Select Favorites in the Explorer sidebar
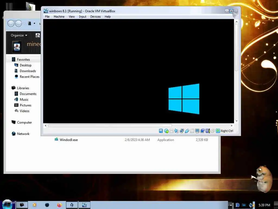 [23, 59]
